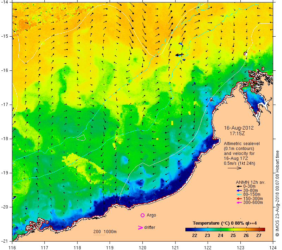282x250 pixels.
Task: Click the '22' color bar tick label
Action: 195,236
